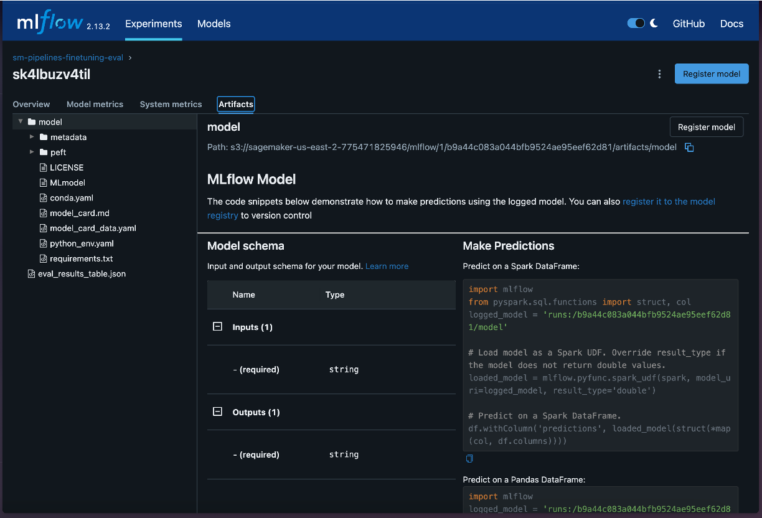Click the MLflow logo
Viewport: 762px width, 518px height.
[x=50, y=23]
